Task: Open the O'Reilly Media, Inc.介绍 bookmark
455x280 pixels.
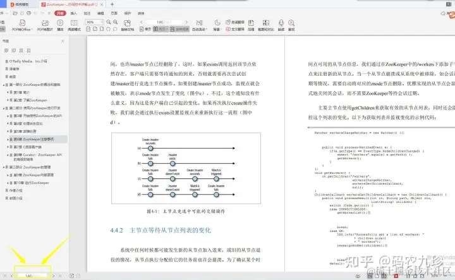Action: point(28,61)
